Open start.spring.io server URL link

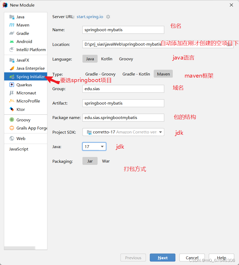tap(90, 17)
